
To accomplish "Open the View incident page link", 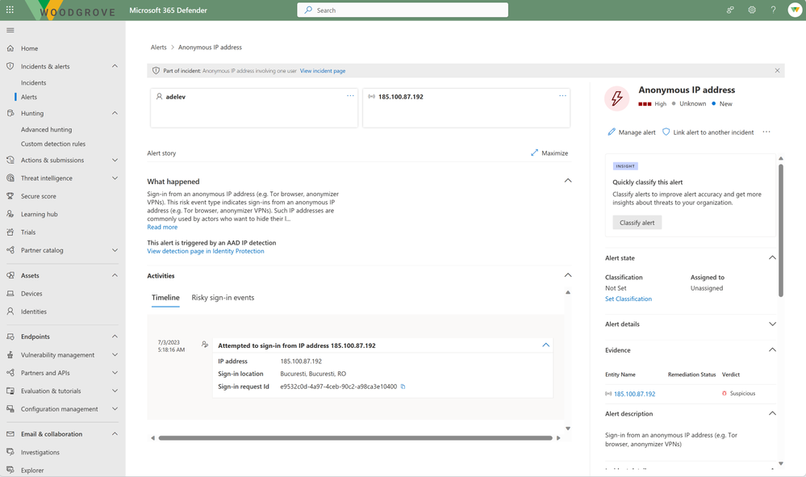I will click(322, 71).
